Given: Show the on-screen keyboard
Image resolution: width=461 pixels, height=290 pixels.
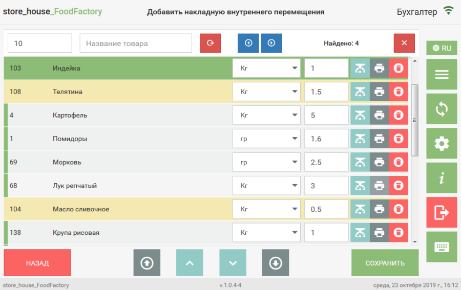Looking at the screenshot, I should [442, 247].
